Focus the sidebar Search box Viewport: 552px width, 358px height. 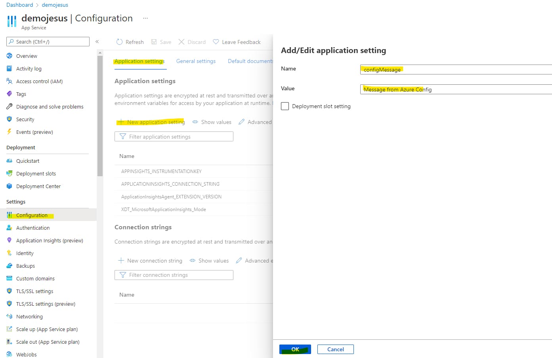(x=48, y=42)
